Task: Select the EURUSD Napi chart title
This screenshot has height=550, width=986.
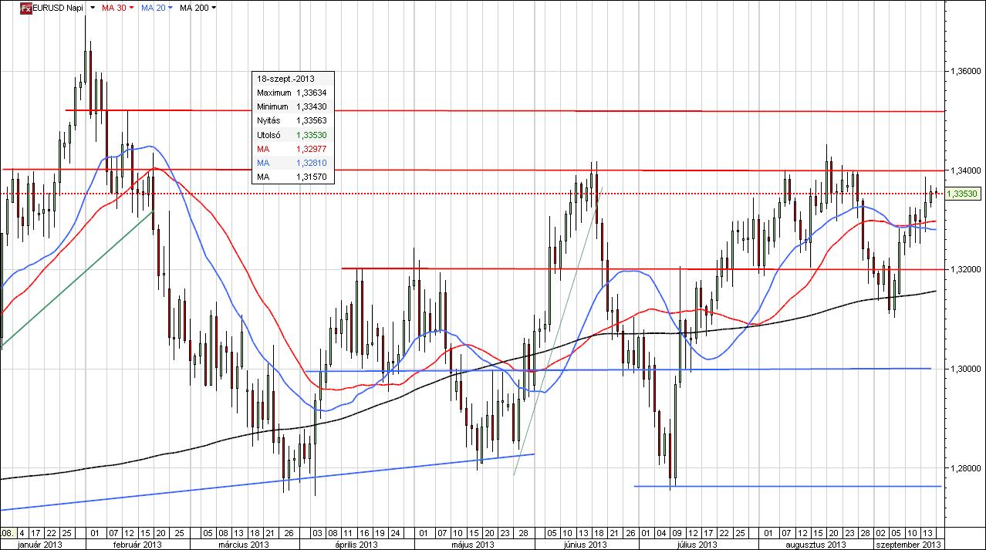Action: pos(59,8)
